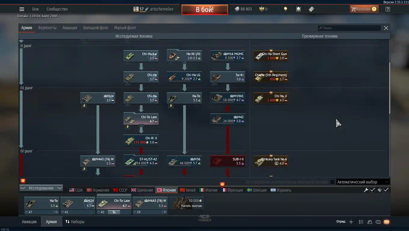
Task: Open the diamond warbonds icon in top bar
Action: tap(298, 9)
